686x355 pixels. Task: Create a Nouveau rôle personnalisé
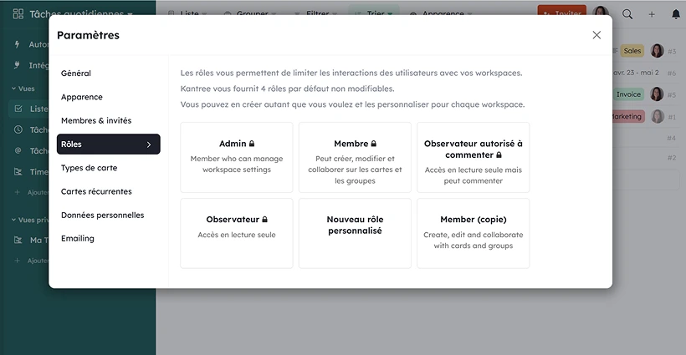[355, 232]
